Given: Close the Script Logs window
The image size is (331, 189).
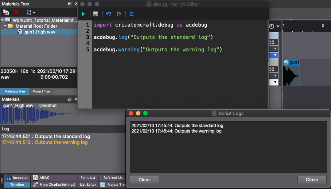Looking at the screenshot, I should (x=312, y=180).
